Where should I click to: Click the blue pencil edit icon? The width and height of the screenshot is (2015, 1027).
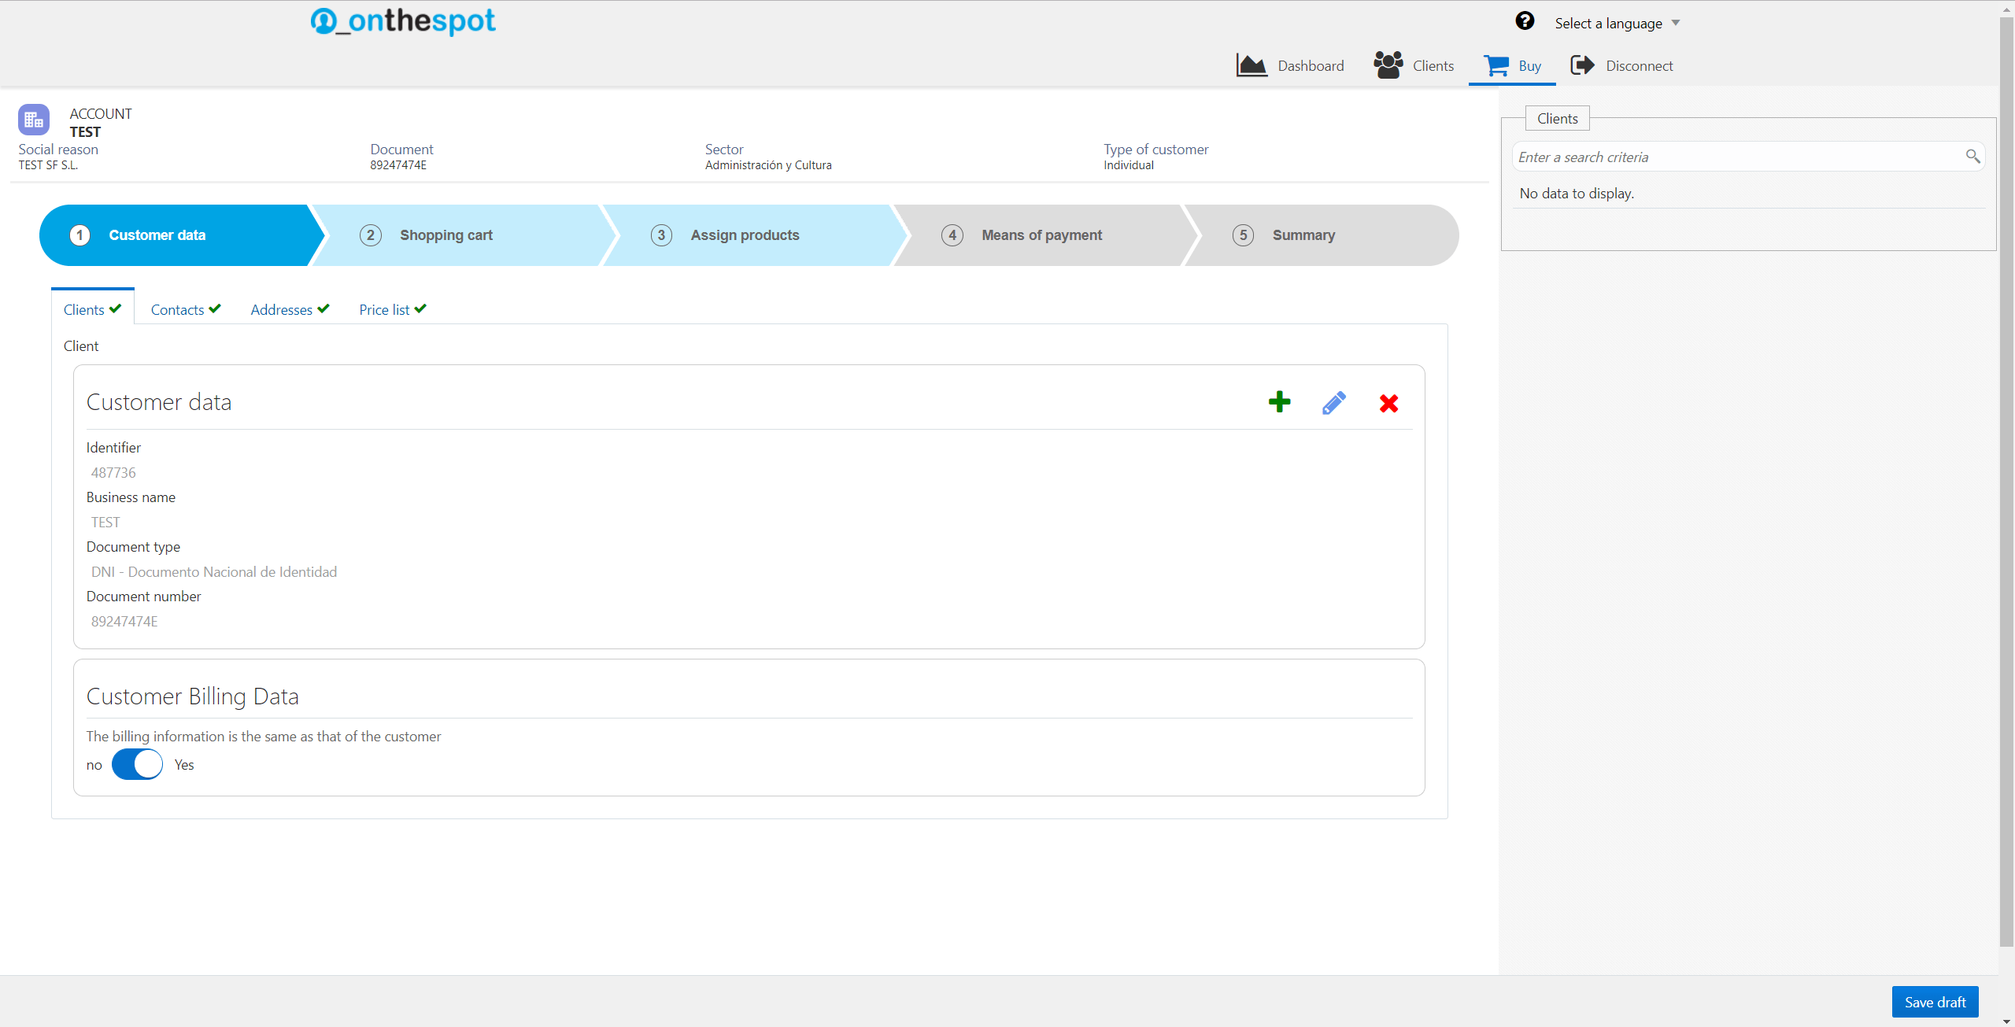point(1333,403)
